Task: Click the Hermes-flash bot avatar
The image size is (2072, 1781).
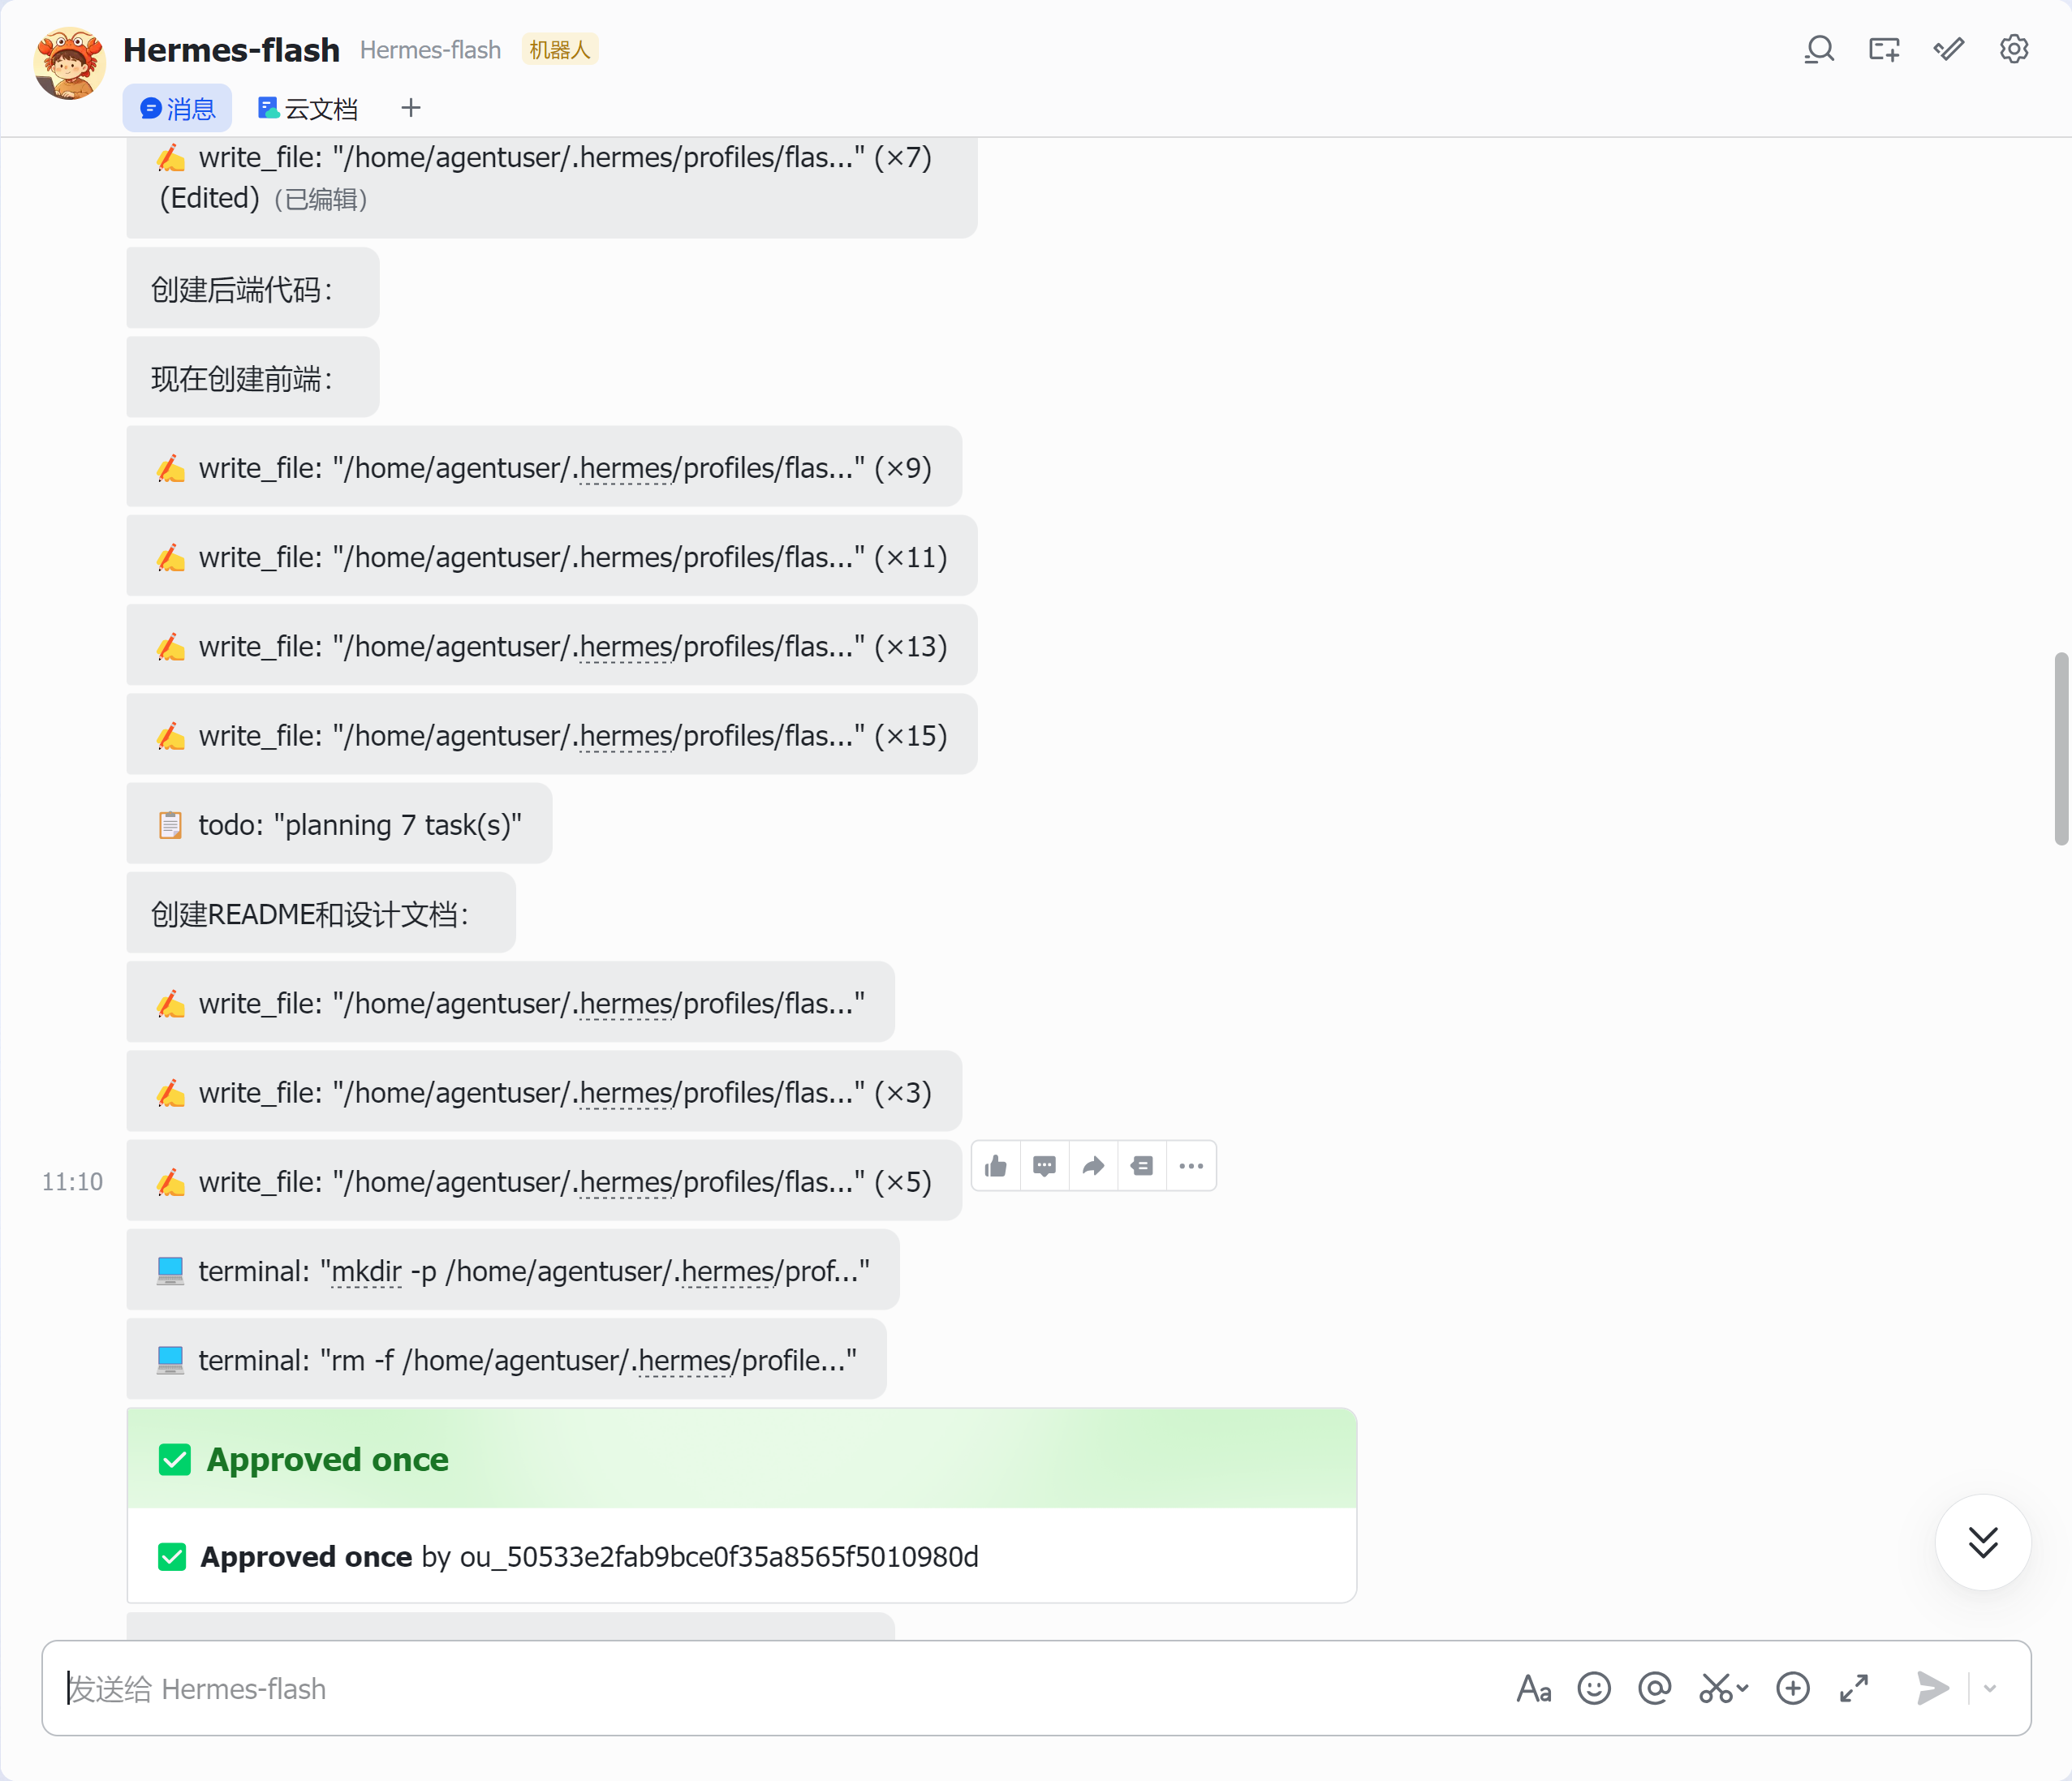Action: 69,63
